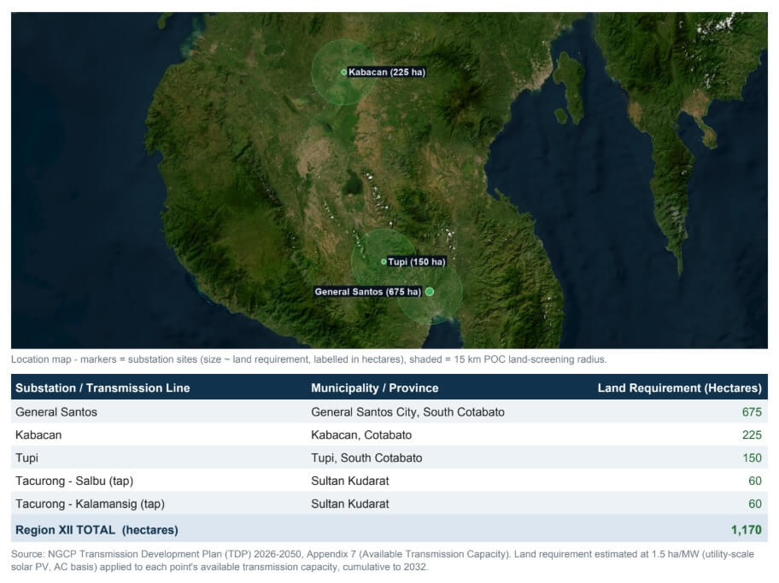Image resolution: width=779 pixels, height=583 pixels.
Task: Select the "General Santos City, South Cotabato" cell
Action: 408,411
